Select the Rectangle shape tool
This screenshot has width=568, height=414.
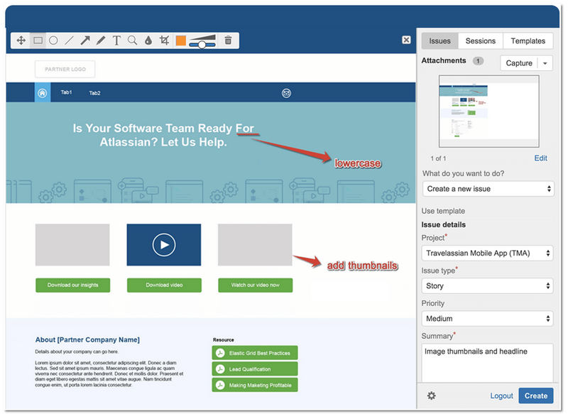pyautogui.click(x=38, y=40)
